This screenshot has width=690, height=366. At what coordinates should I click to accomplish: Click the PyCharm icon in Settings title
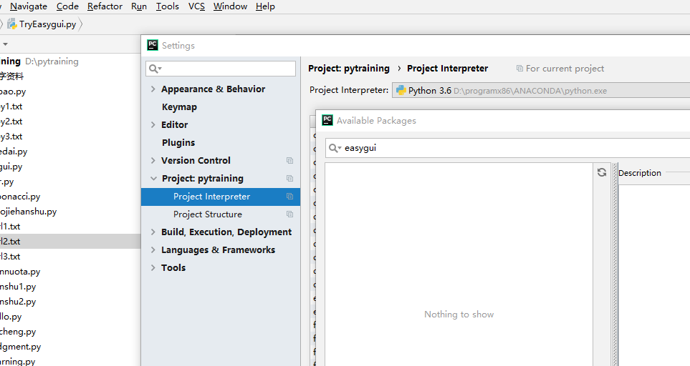152,45
